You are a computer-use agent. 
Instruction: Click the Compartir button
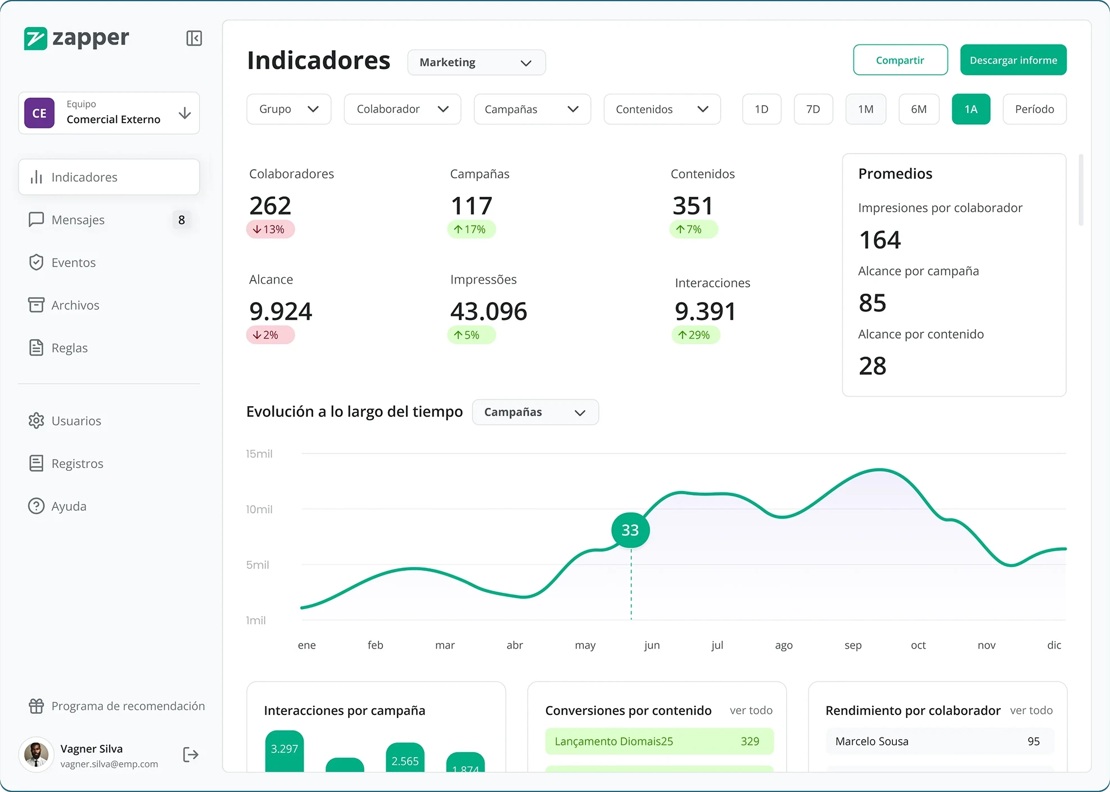pos(900,60)
